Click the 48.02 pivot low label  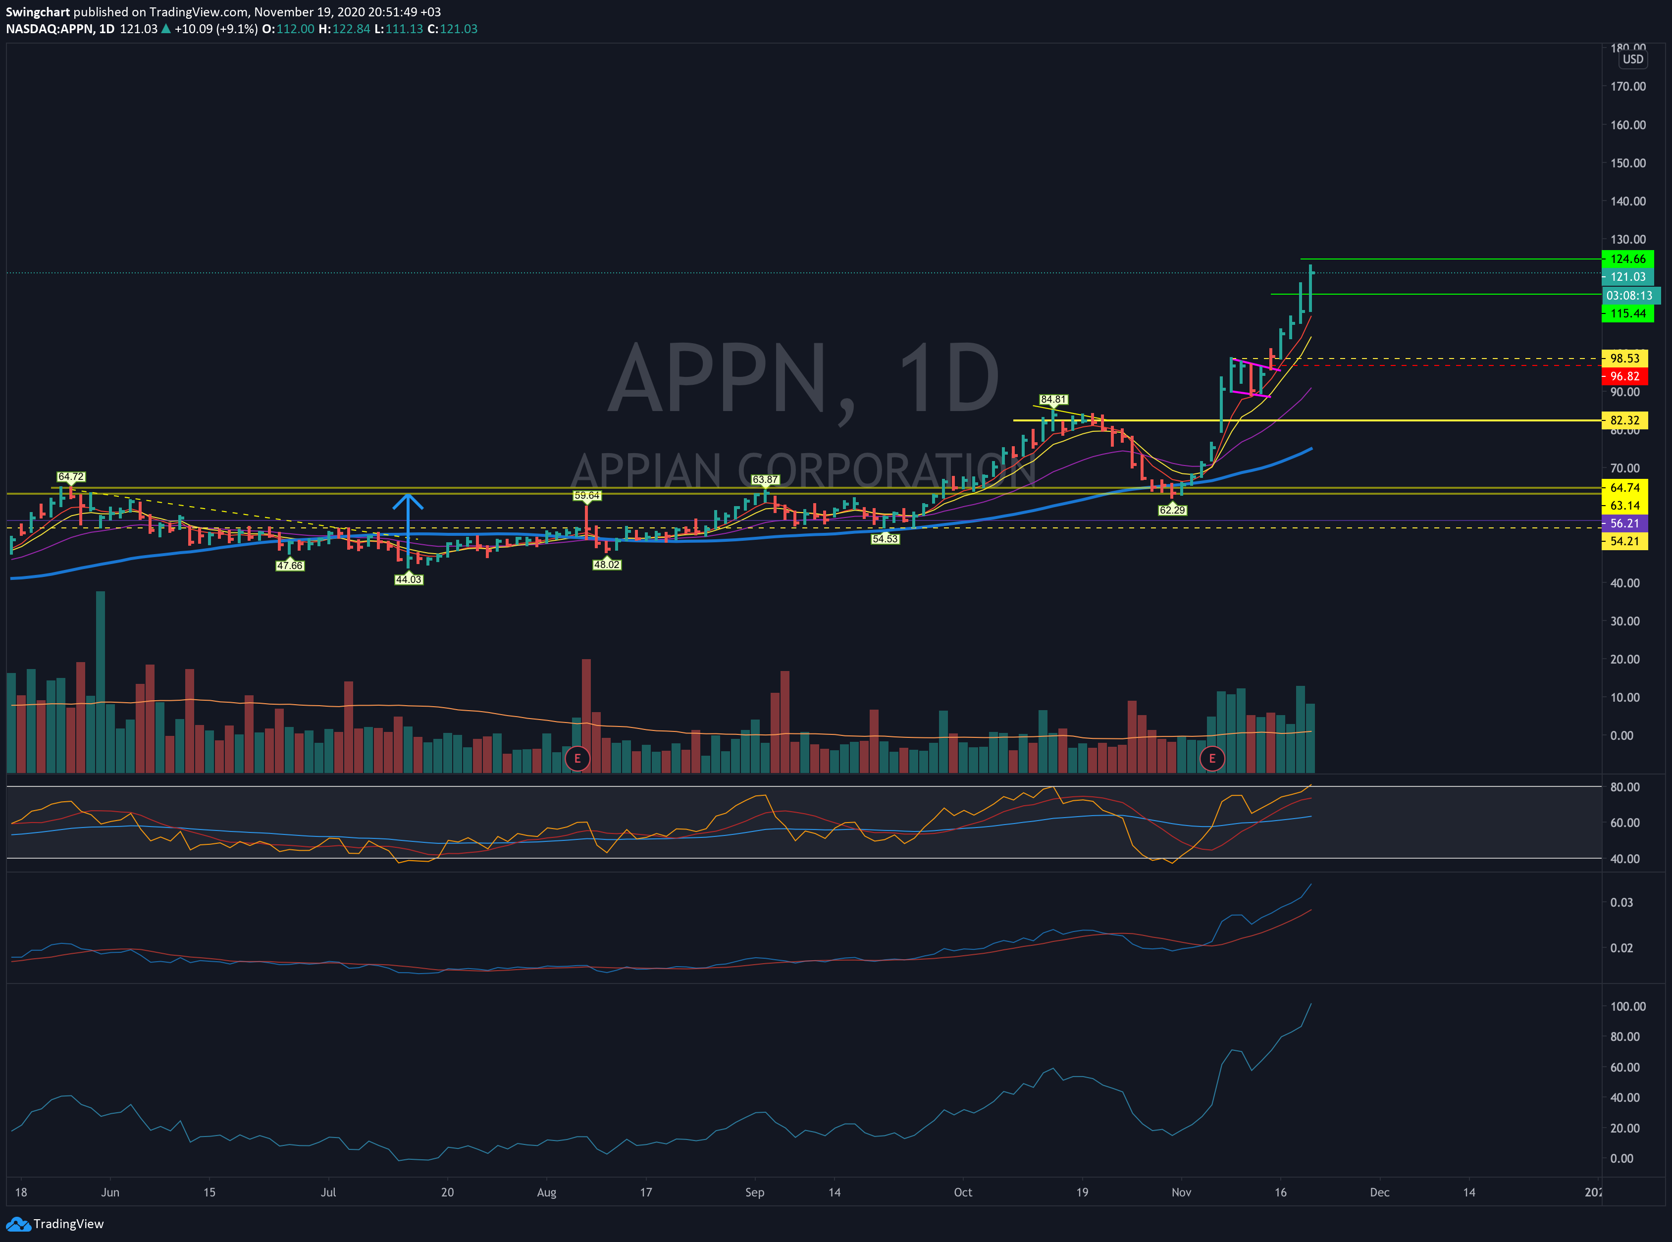[x=607, y=565]
